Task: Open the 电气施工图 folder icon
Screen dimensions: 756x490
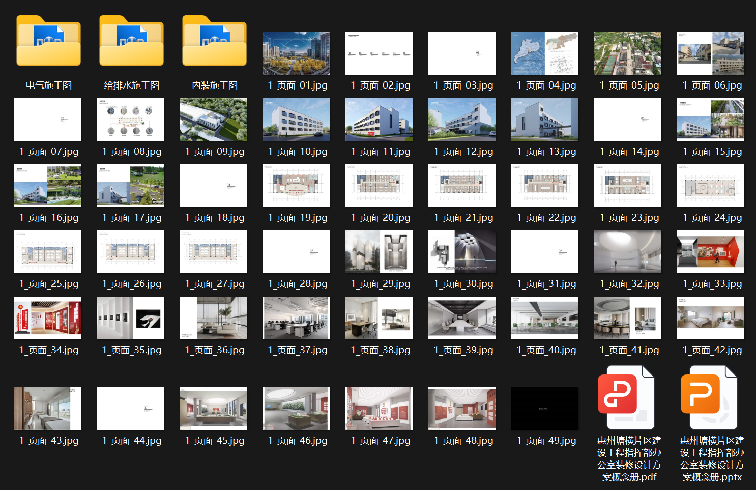Action: [x=49, y=41]
